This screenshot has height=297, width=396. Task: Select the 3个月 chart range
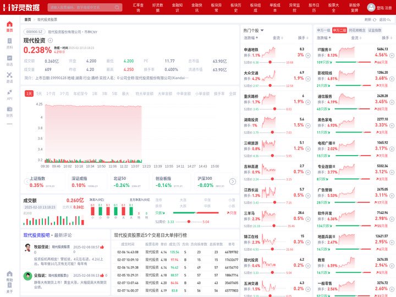64,94
